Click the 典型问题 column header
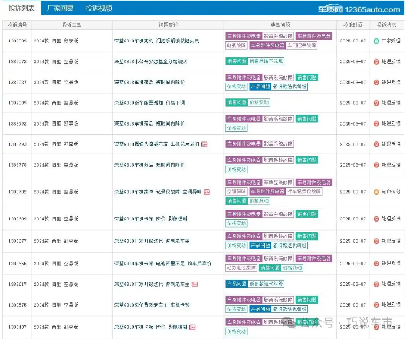 click(280, 25)
